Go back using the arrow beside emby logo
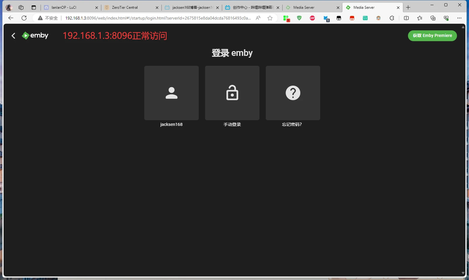Screen dimensions: 469x280 (13, 36)
